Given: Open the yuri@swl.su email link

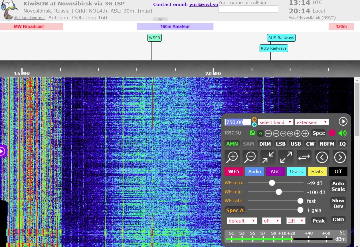Looking at the screenshot, I should coord(204,5).
